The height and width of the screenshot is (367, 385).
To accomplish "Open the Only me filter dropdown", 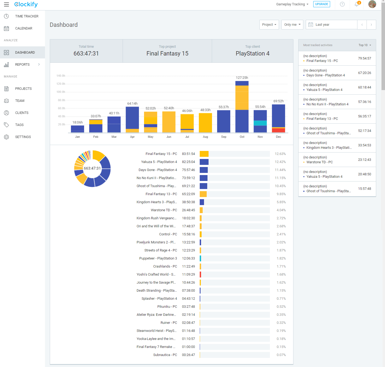I will pyautogui.click(x=292, y=25).
